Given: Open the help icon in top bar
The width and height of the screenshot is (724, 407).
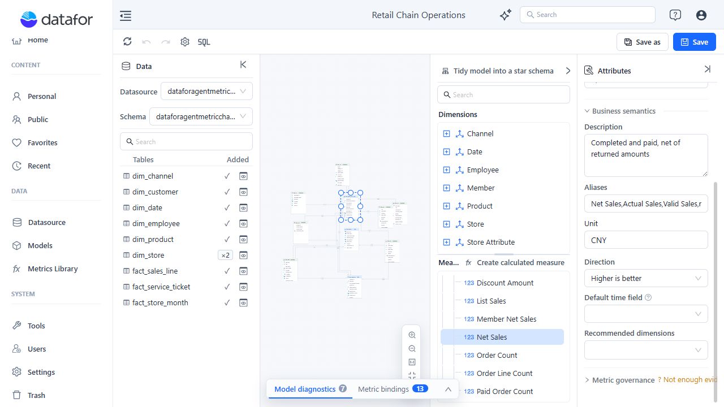Looking at the screenshot, I should coord(675,15).
